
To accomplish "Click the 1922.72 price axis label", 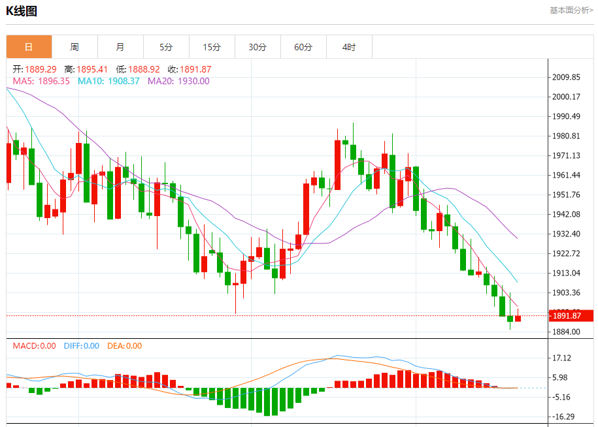I will coord(567,253).
